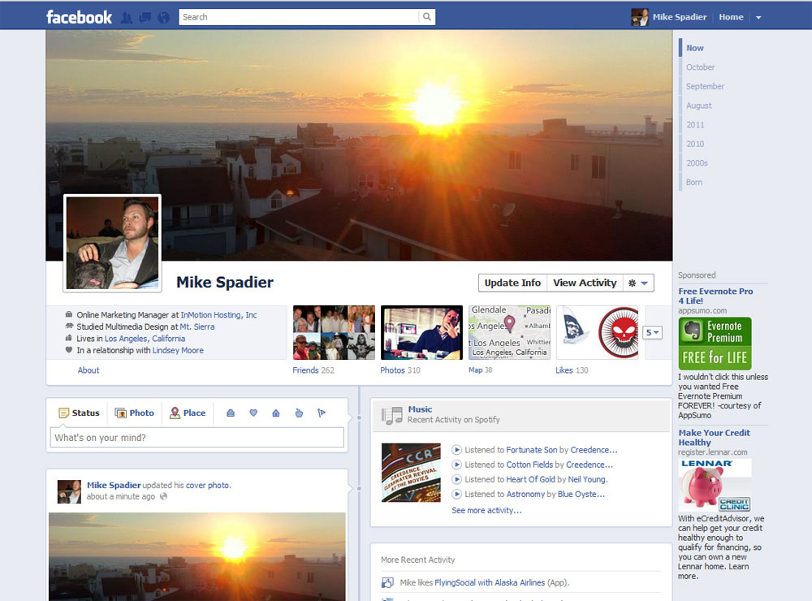This screenshot has width=812, height=601.
Task: Click the timeline dot beside the status composer
Action: tap(359, 417)
